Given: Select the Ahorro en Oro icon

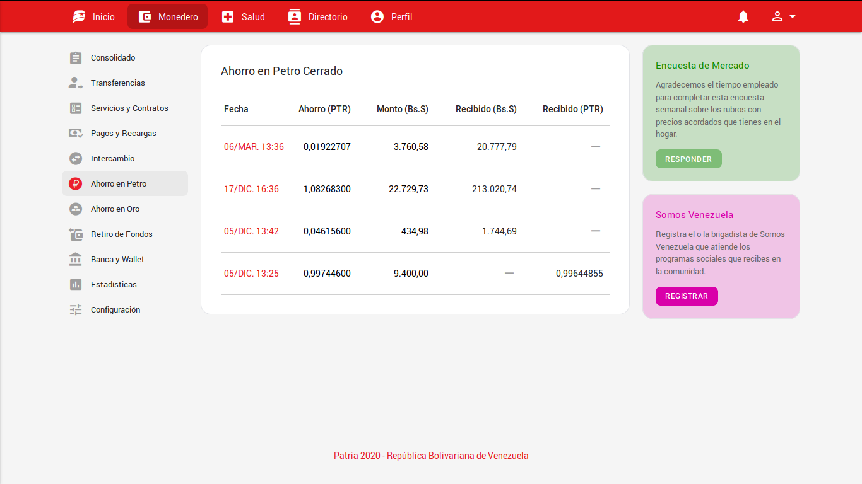Looking at the screenshot, I should click(76, 209).
